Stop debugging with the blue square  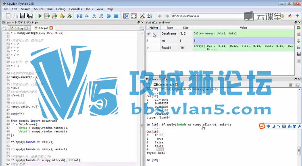tap(116, 16)
